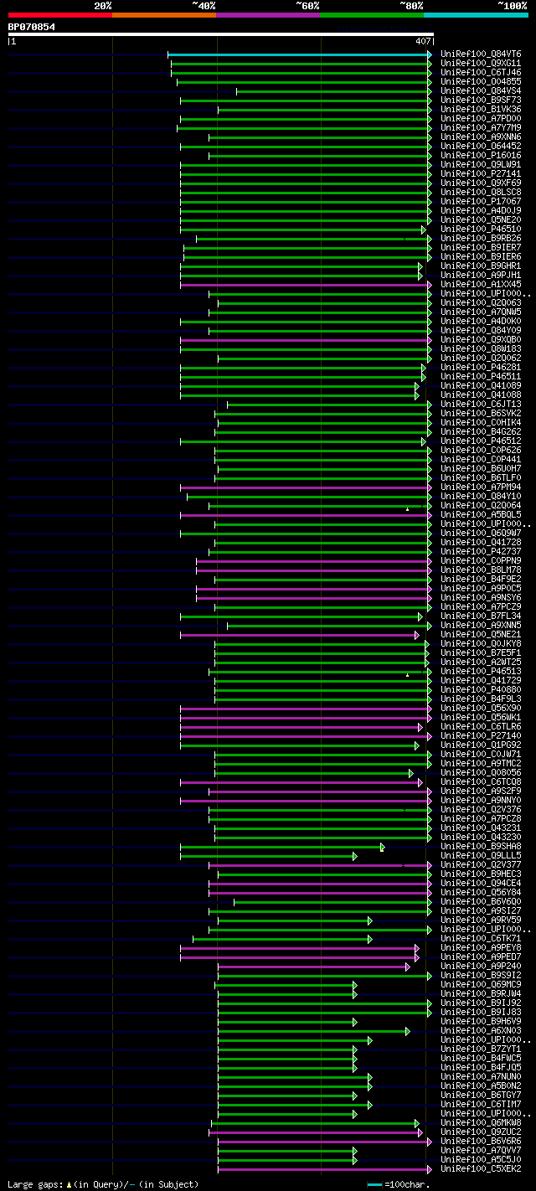Select the UniRef100_A9XNN6 label
The width and height of the screenshot is (536, 1191).
tap(480, 137)
